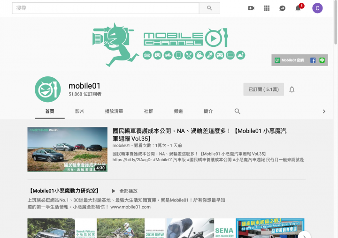This screenshot has height=238, width=338.
Task: Open the 2019 BMW motorcycle video thumbnail
Action: click(x=131, y=228)
